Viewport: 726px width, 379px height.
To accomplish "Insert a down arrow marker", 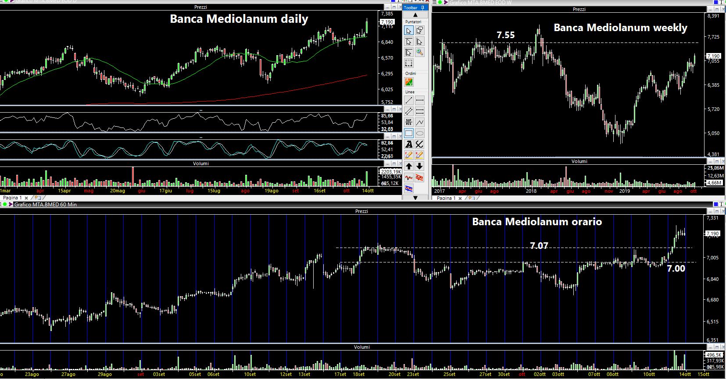I will 420,166.
